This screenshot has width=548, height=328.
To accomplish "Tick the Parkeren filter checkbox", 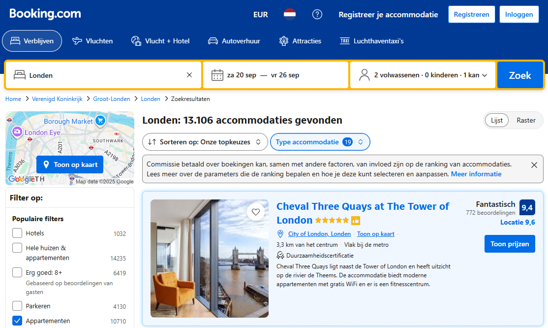I will point(17,306).
